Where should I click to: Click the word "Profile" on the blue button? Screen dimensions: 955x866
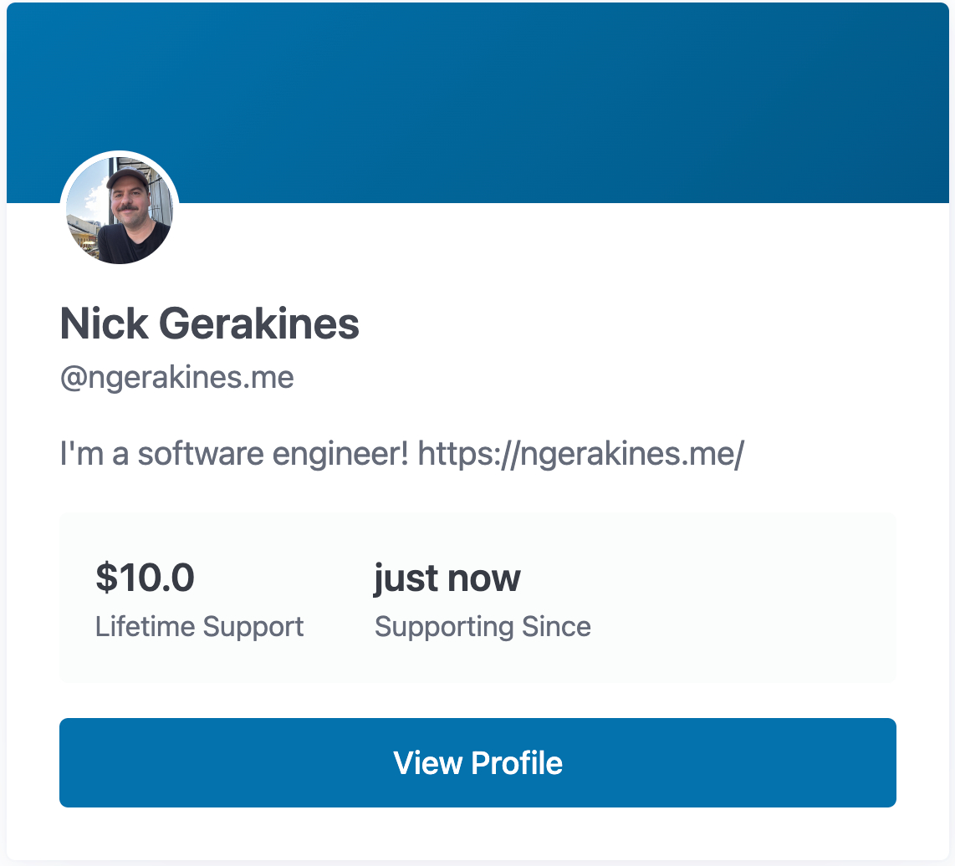coord(516,762)
